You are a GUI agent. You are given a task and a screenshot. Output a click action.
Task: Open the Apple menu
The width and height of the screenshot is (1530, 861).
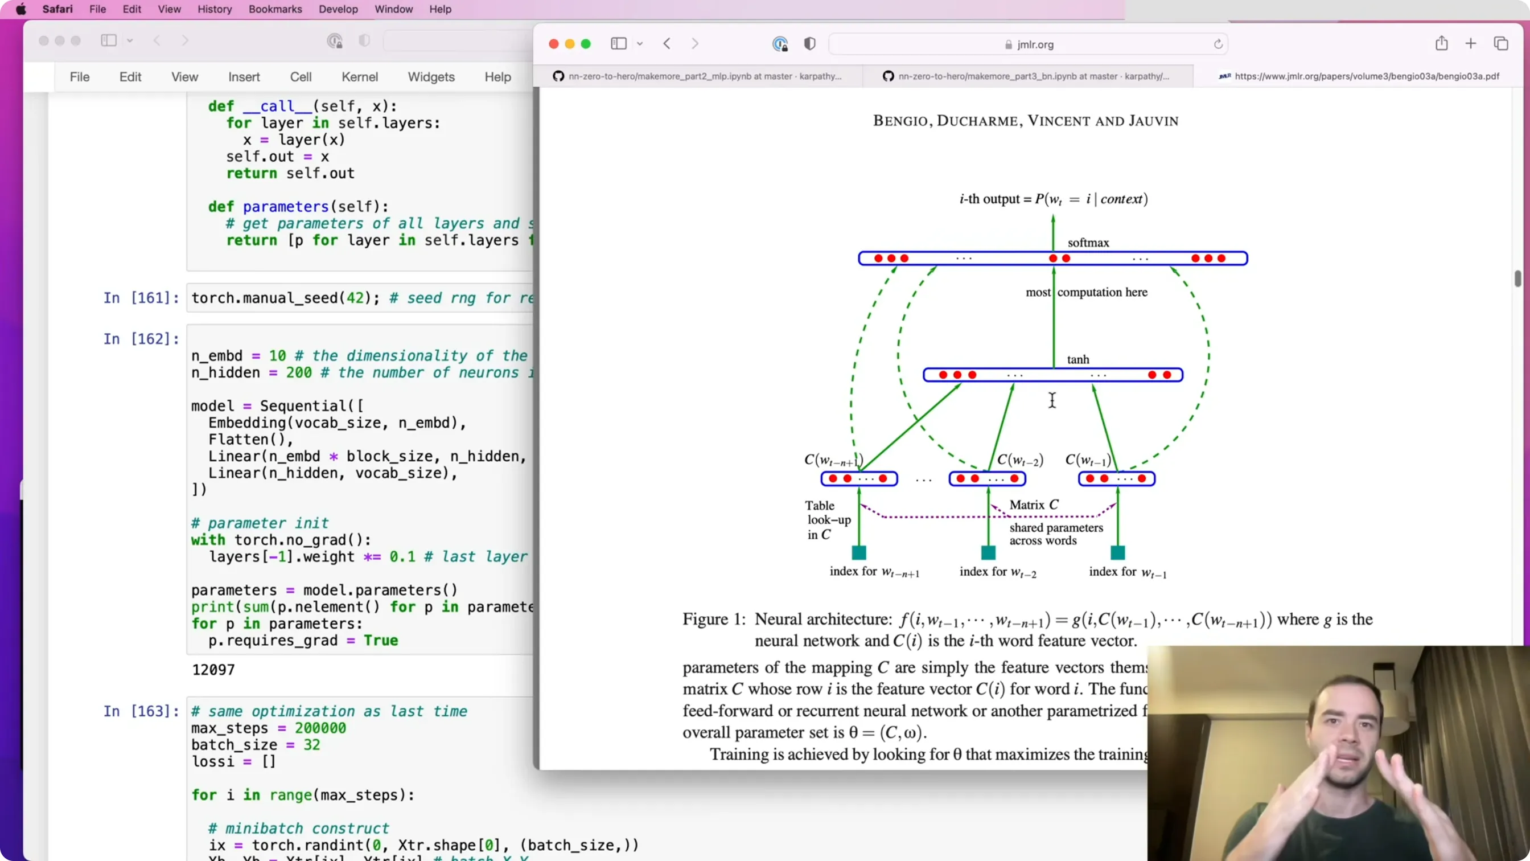tap(22, 10)
